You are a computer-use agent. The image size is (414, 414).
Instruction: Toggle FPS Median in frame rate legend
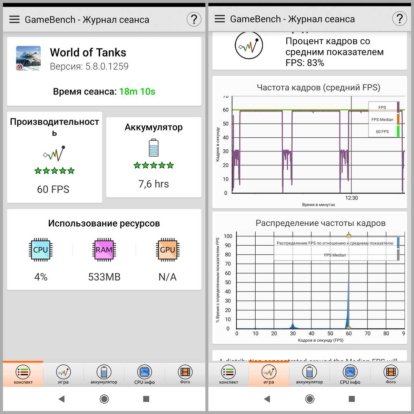coord(382,119)
